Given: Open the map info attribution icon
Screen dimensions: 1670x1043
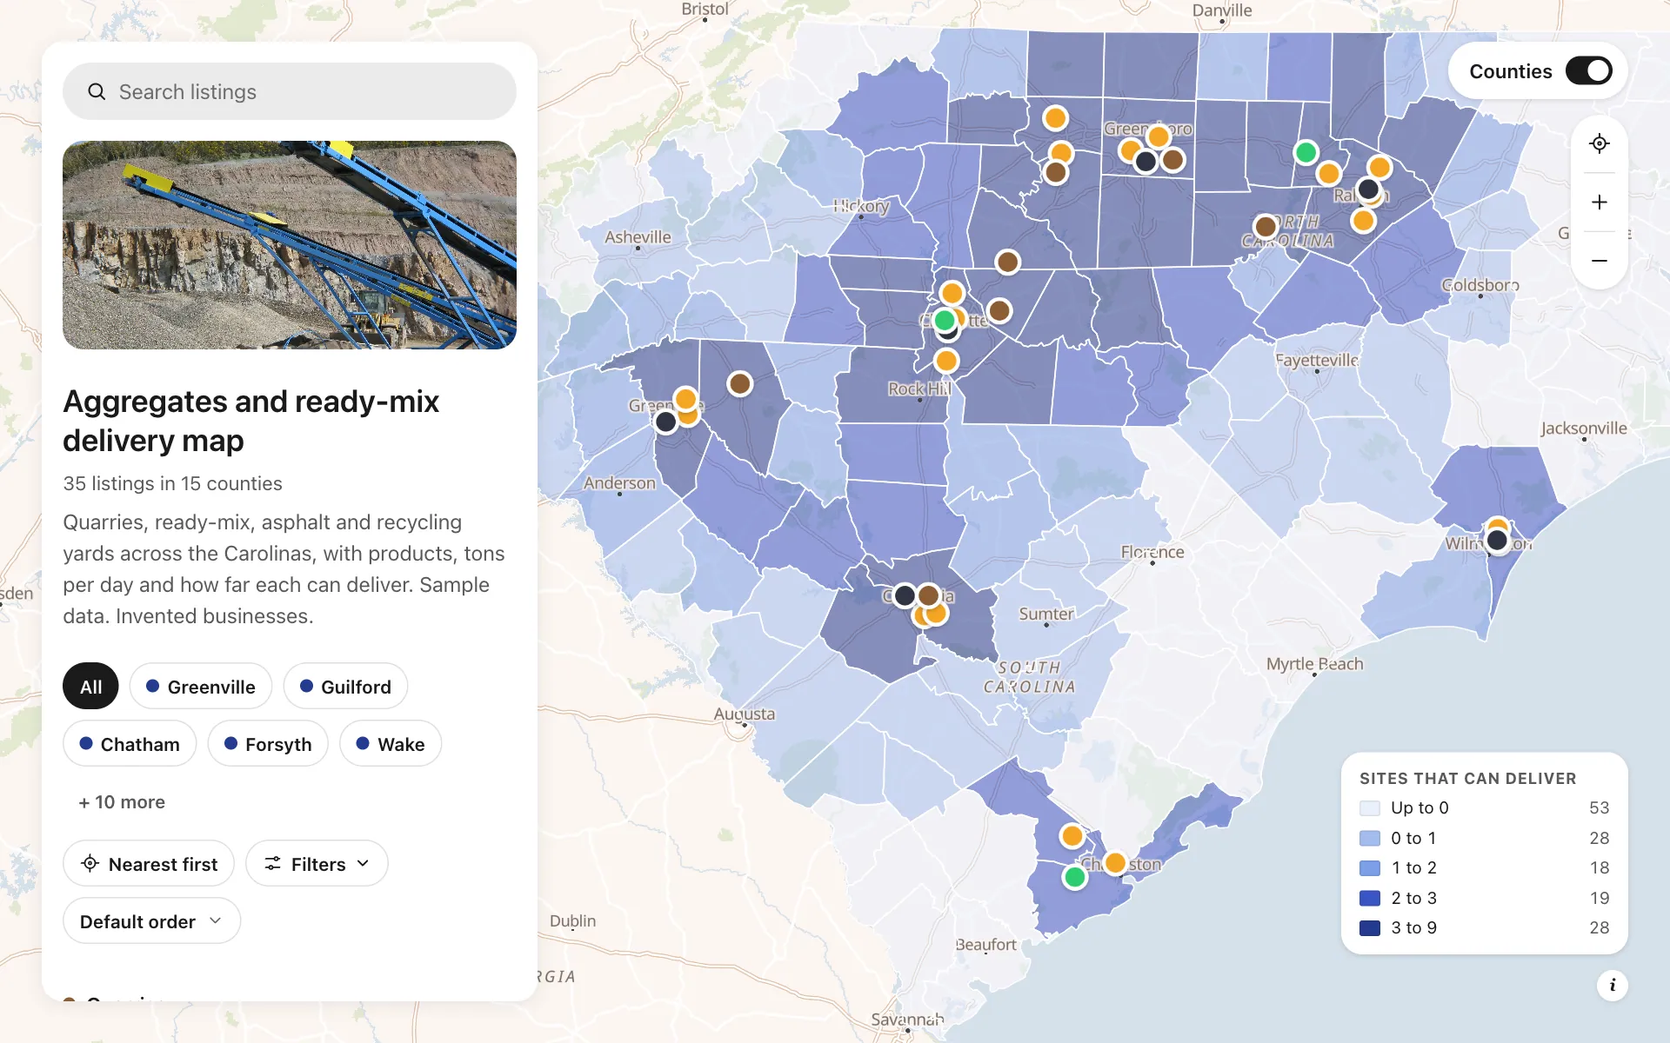Looking at the screenshot, I should click(1612, 985).
